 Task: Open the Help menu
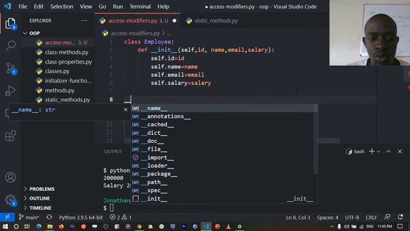(163, 6)
